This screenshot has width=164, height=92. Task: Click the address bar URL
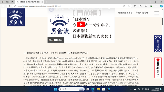coord(39,6)
